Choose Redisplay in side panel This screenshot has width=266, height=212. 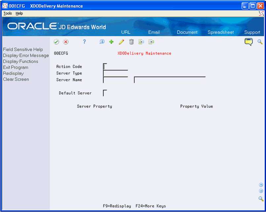tap(14, 73)
